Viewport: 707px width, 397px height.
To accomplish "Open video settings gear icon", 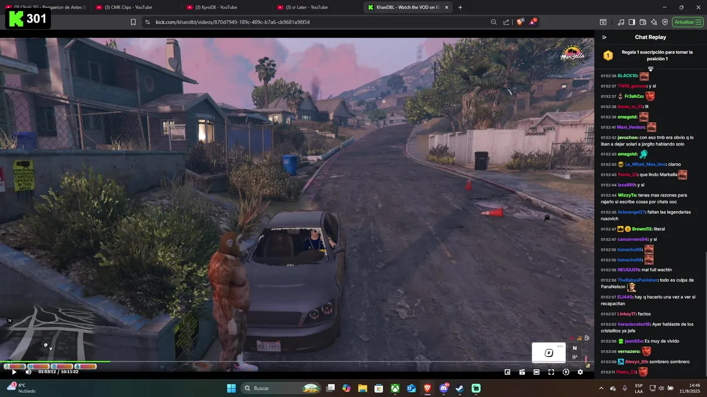I will tap(580, 372).
